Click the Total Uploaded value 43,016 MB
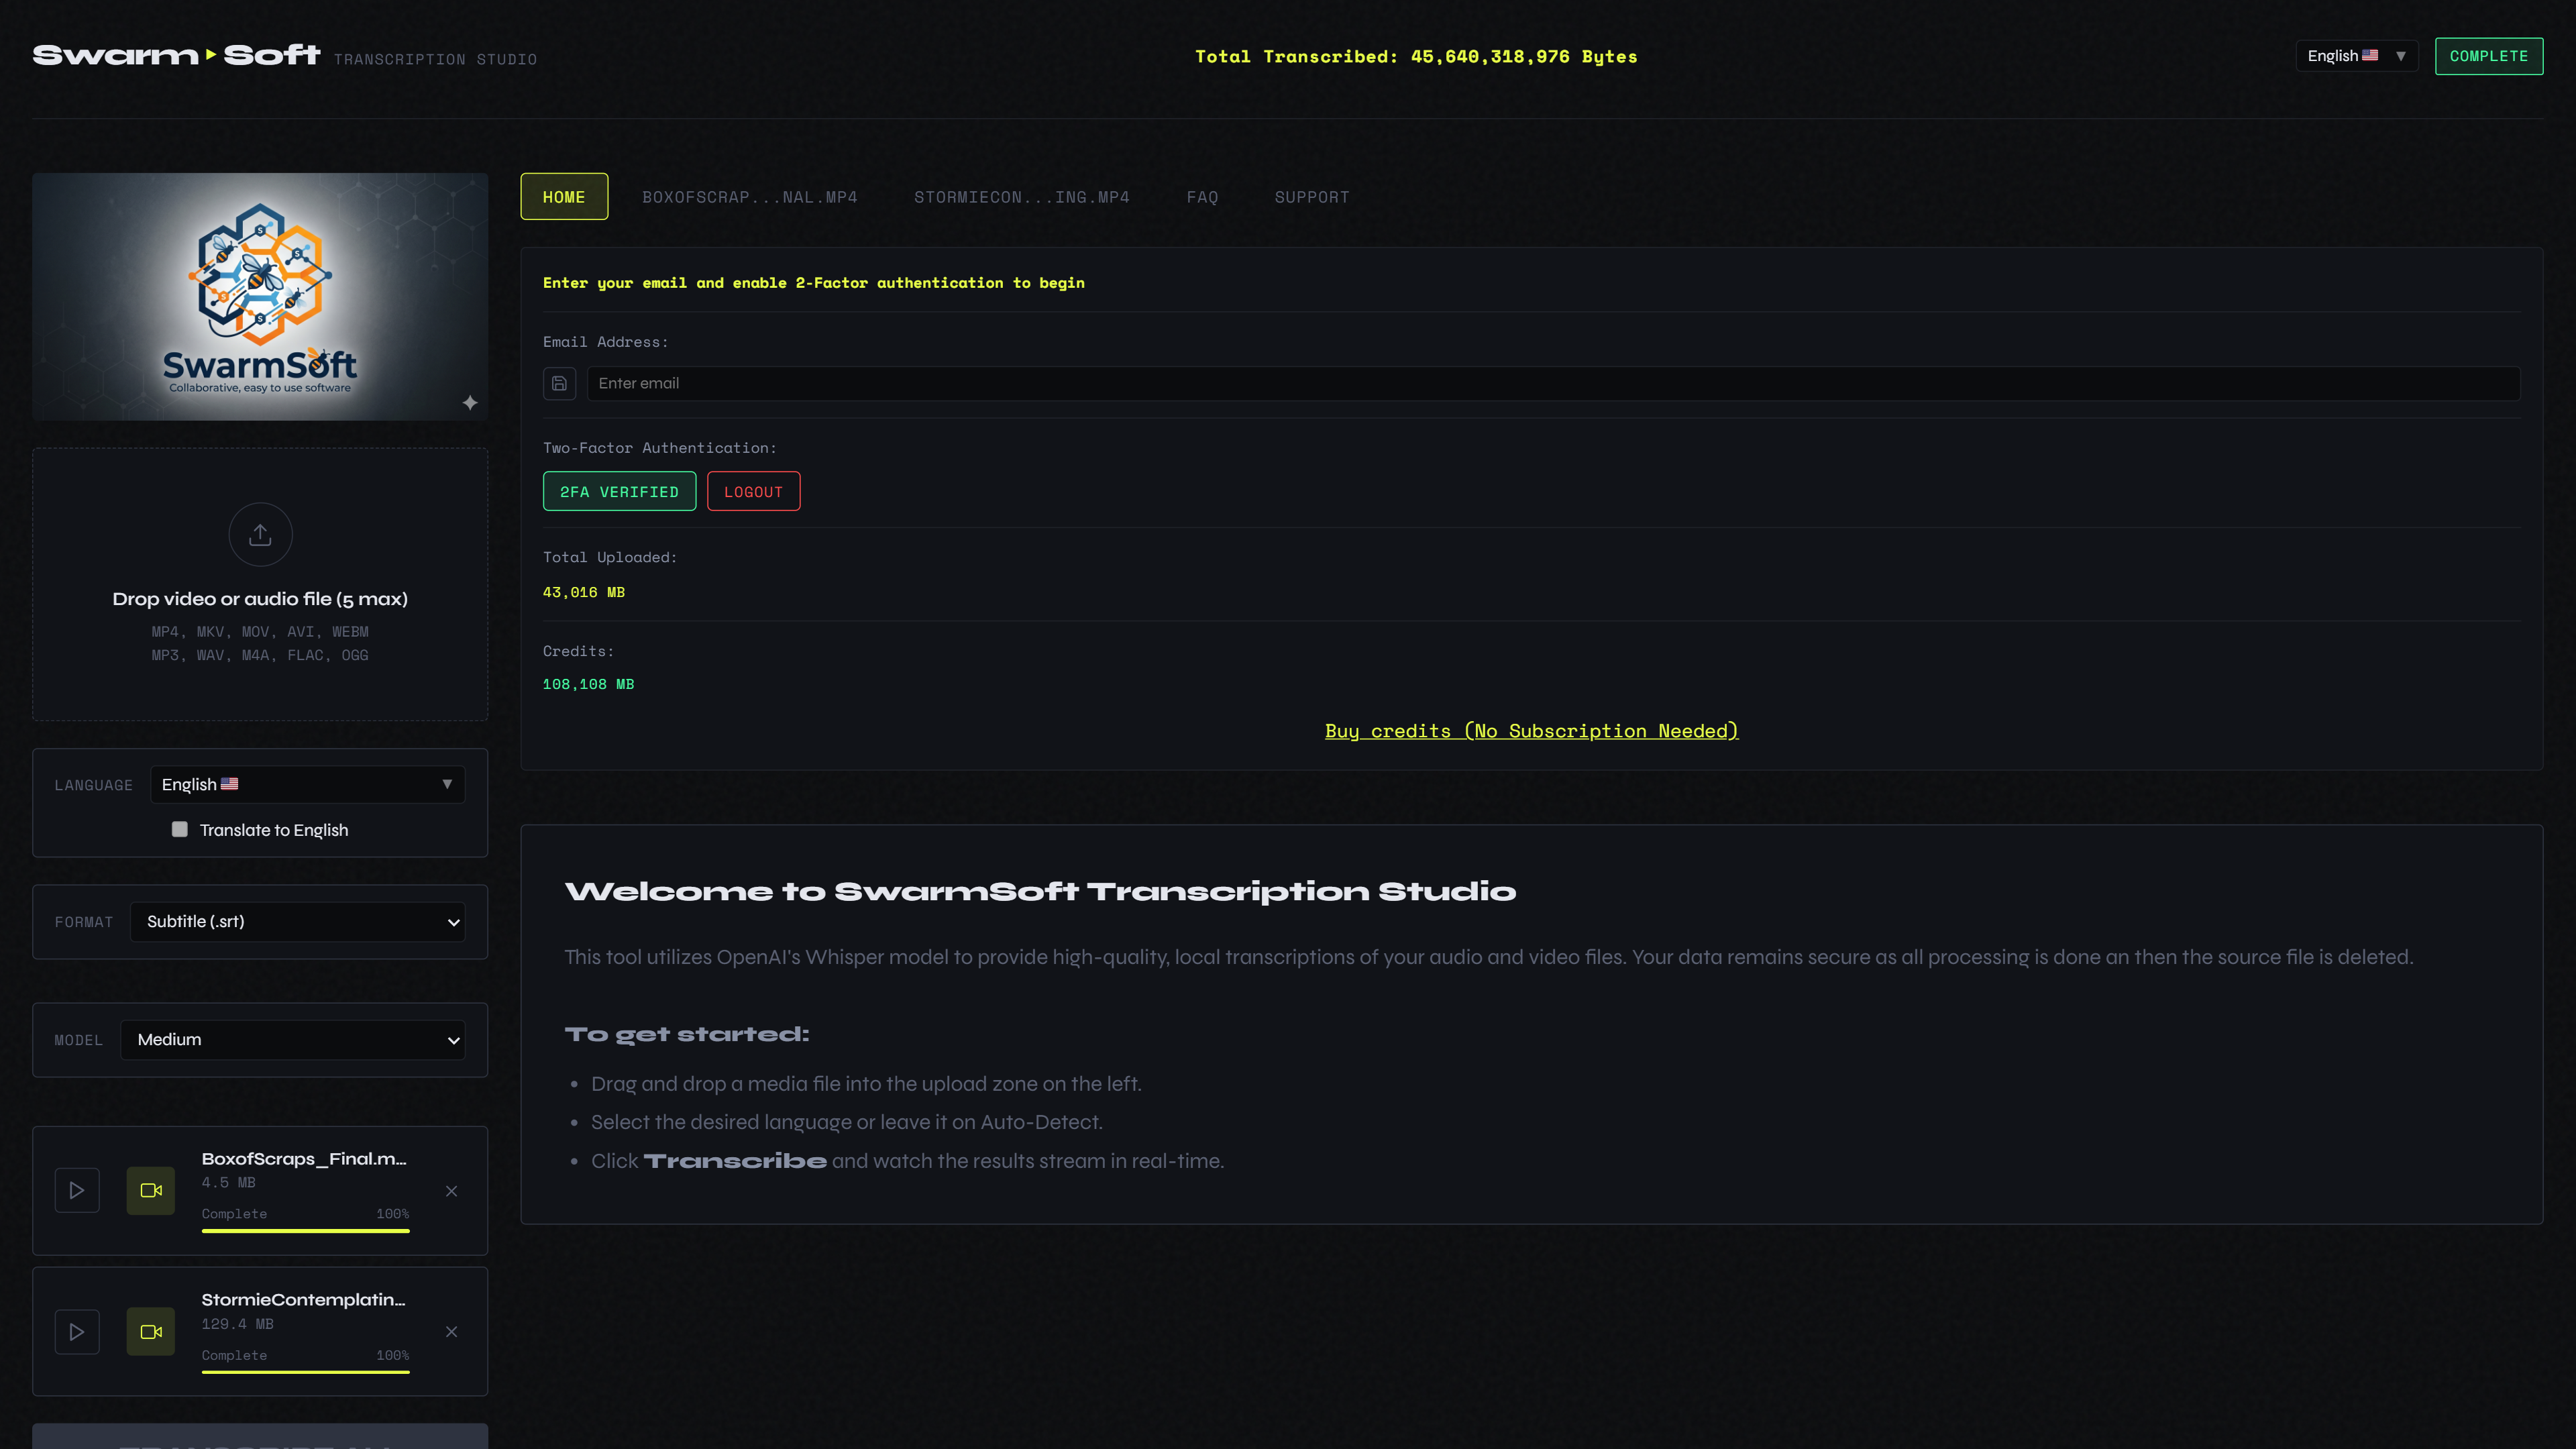 [x=584, y=592]
